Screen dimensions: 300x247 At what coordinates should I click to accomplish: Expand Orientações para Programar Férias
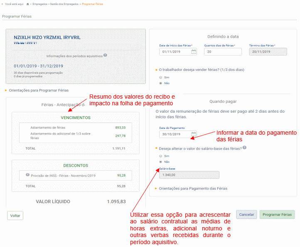pyautogui.click(x=38, y=90)
